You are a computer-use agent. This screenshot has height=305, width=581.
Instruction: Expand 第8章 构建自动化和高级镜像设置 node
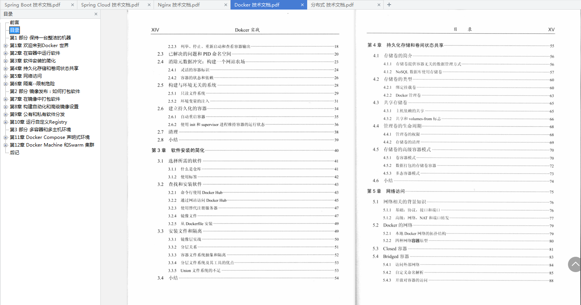click(6, 107)
